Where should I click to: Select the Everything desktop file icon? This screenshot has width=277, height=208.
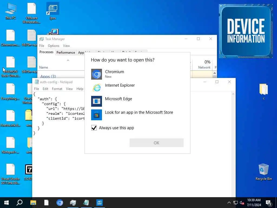[x=10, y=92]
